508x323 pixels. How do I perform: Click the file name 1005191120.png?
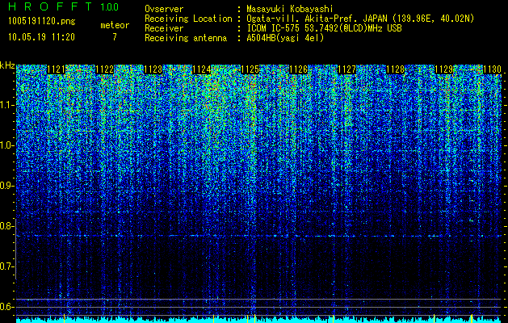coord(42,22)
